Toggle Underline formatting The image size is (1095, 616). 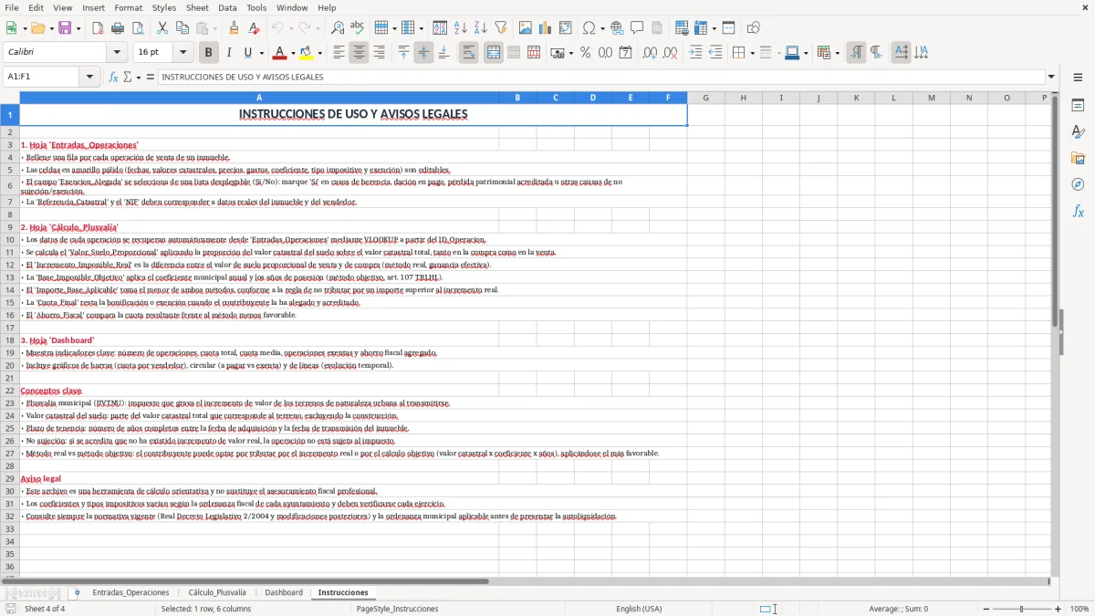point(247,53)
